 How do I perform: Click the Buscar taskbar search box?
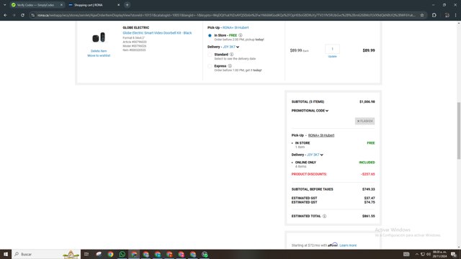coord(46,254)
